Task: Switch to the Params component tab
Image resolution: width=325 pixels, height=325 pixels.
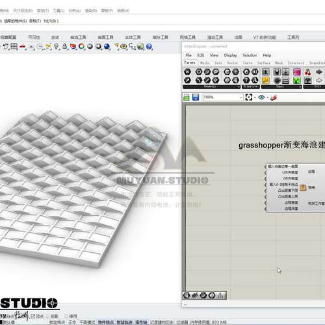Action: (x=190, y=62)
